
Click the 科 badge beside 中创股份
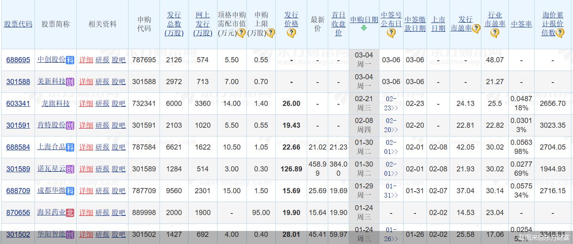click(70, 60)
